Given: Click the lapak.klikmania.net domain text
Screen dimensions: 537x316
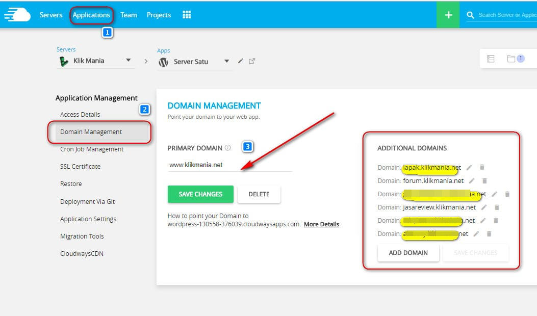Looking at the screenshot, I should click(432, 167).
